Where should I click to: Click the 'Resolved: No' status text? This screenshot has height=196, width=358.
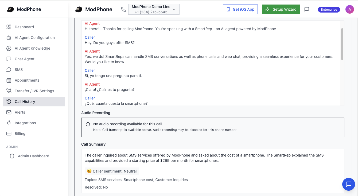(x=96, y=187)
